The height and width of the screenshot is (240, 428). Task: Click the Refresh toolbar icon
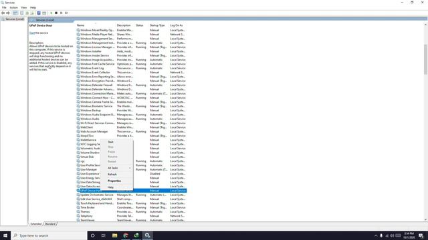(x=27, y=13)
